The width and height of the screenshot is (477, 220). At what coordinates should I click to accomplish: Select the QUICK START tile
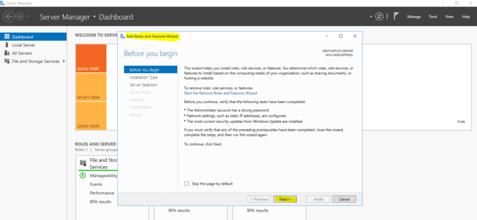(91, 58)
